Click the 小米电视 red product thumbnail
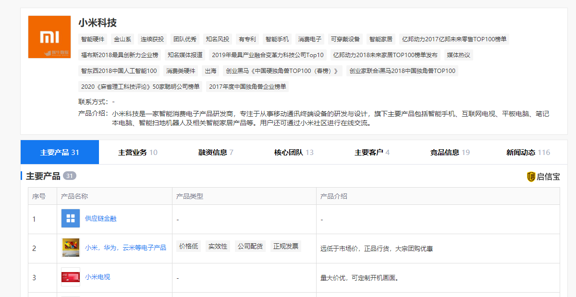Image resolution: width=576 pixels, height=297 pixels. [x=71, y=277]
